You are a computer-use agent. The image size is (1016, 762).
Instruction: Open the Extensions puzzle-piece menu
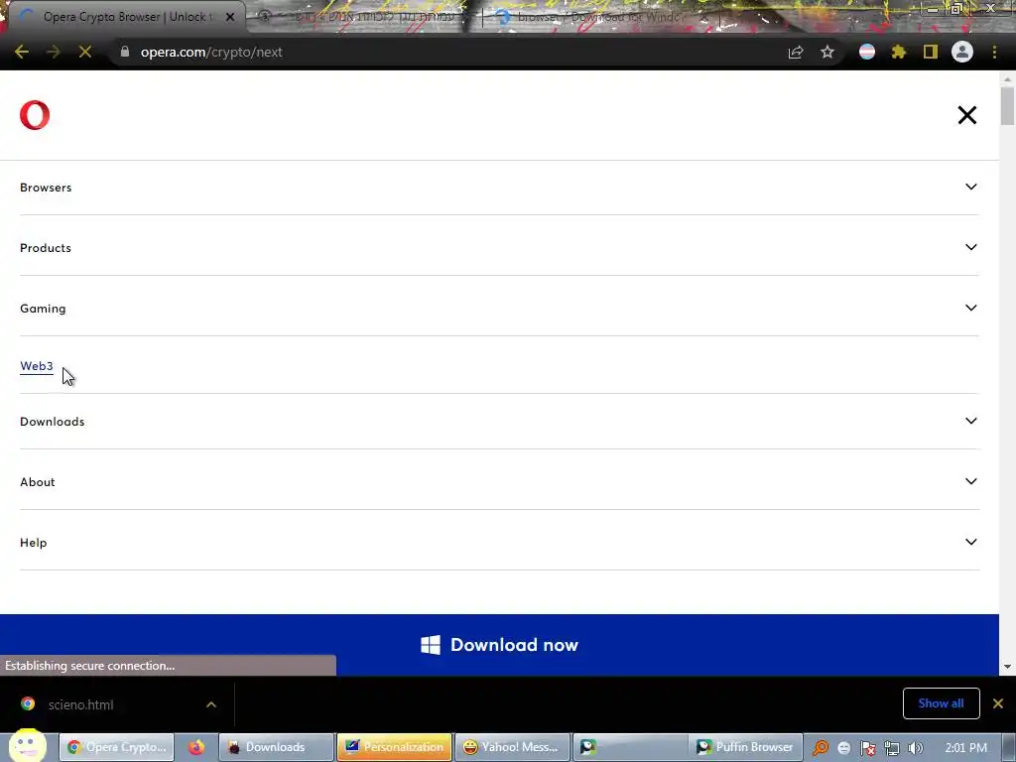click(x=899, y=52)
